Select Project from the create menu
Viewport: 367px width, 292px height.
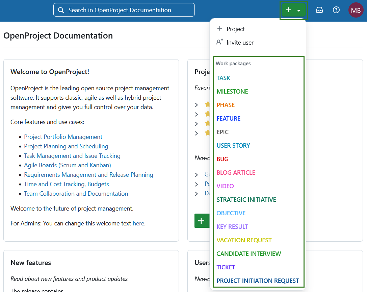pos(236,29)
